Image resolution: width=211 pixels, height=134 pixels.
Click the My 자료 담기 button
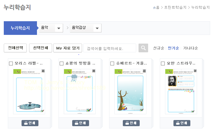[x=68, y=48]
